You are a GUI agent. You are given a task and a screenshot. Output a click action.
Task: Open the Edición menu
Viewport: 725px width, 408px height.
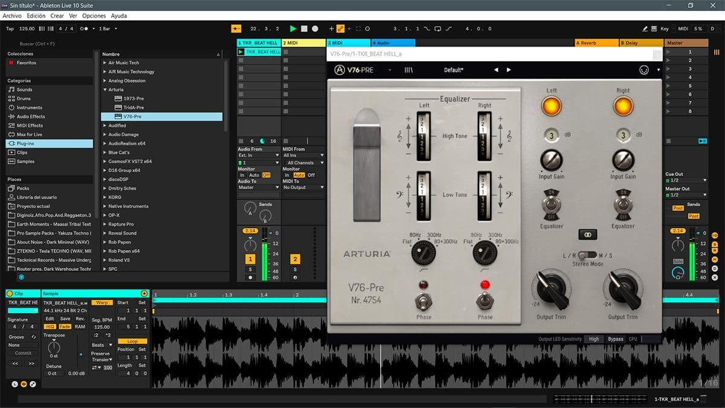36,16
